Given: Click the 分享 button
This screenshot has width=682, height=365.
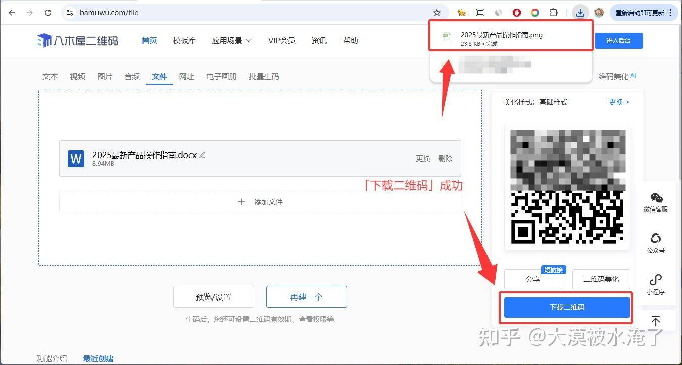Looking at the screenshot, I should coord(533,279).
